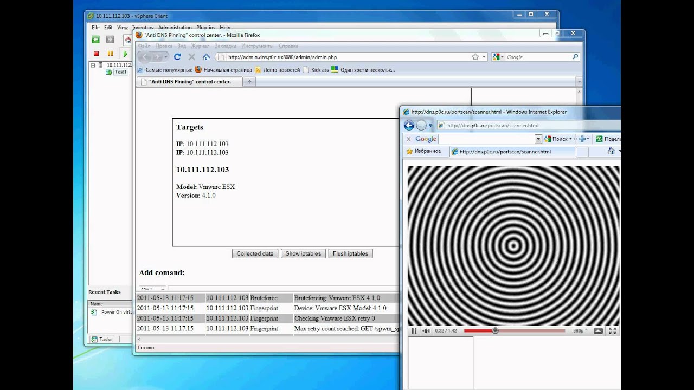Click Google toolbar blue plus icon
694x390 pixels.
pyautogui.click(x=583, y=139)
